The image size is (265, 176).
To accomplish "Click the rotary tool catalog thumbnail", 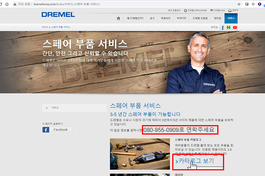I will (x=140, y=154).
